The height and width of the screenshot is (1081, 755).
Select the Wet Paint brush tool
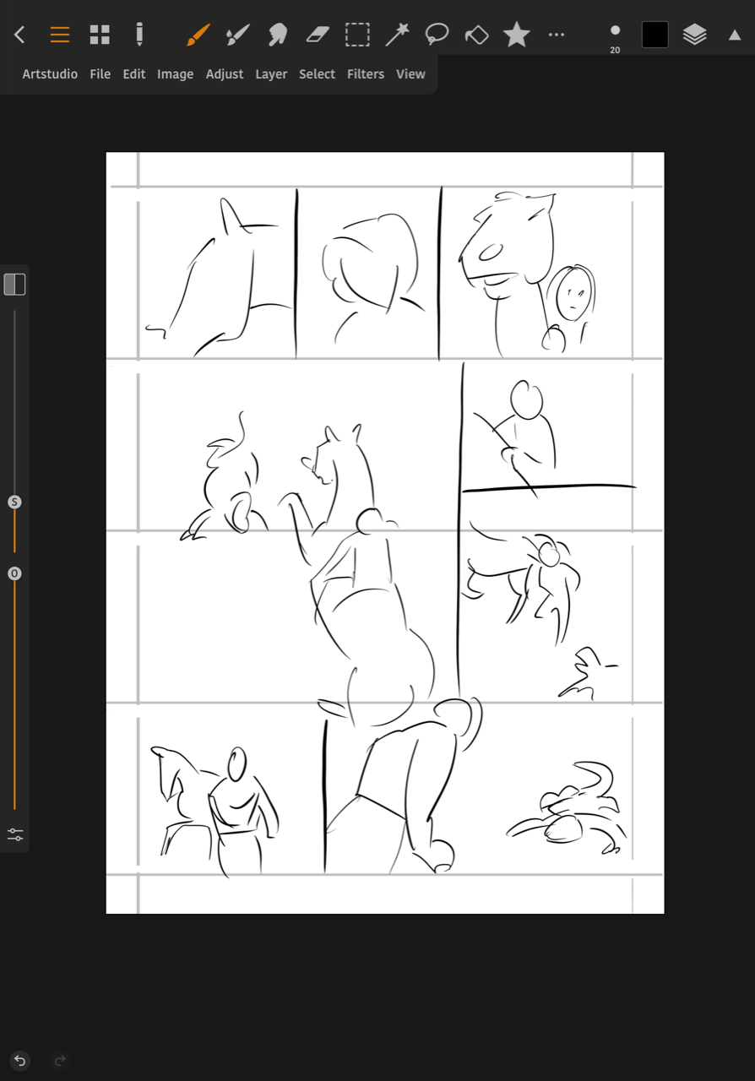pos(237,35)
